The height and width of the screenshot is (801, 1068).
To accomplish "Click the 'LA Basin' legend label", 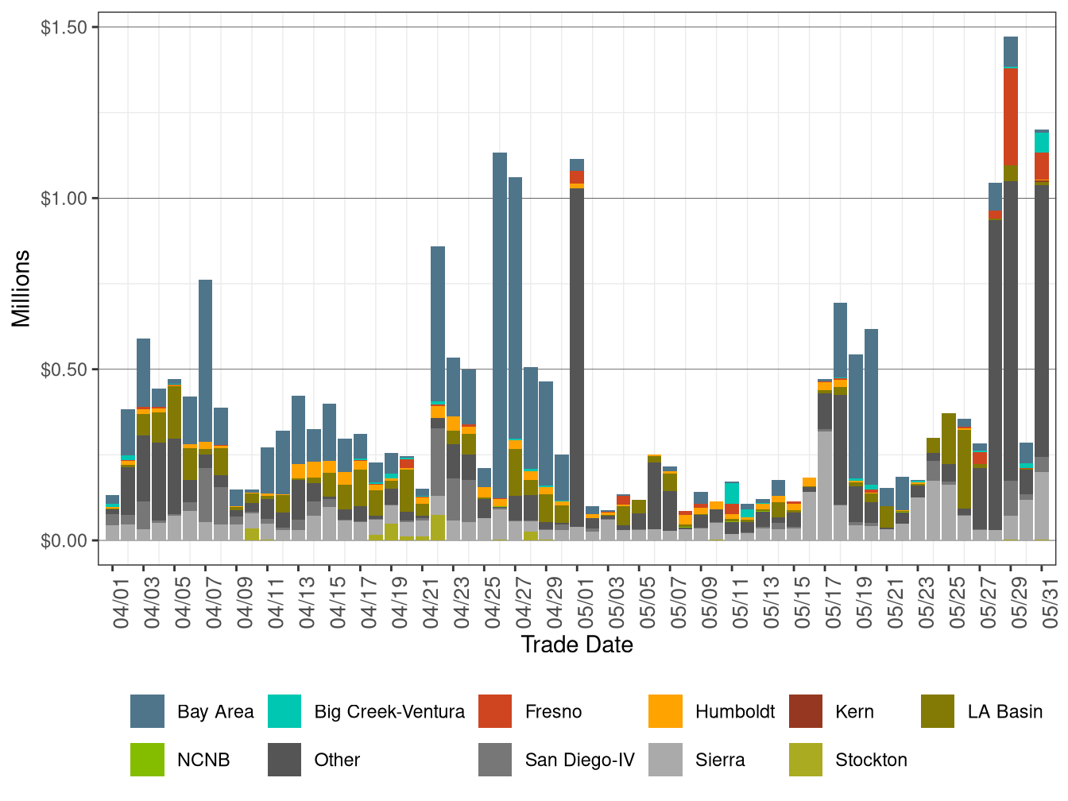I will click(x=1005, y=712).
